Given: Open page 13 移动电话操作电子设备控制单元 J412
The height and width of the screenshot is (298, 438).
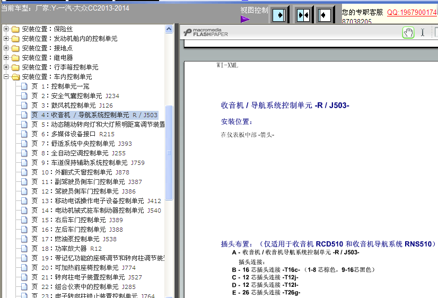Looking at the screenshot, I should [x=96, y=201].
